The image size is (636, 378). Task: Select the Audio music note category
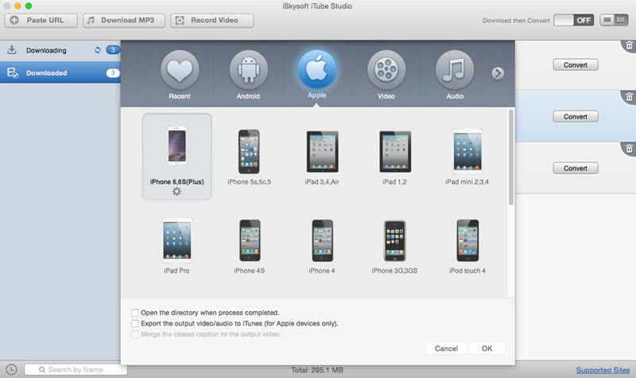click(x=455, y=70)
